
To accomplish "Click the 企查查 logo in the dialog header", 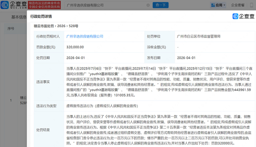I will pos(243,16).
